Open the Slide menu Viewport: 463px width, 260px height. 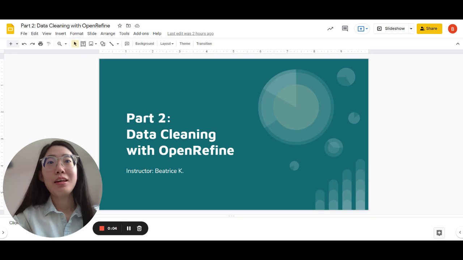(92, 34)
